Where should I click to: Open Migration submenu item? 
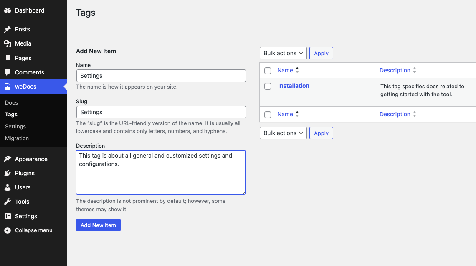click(17, 138)
